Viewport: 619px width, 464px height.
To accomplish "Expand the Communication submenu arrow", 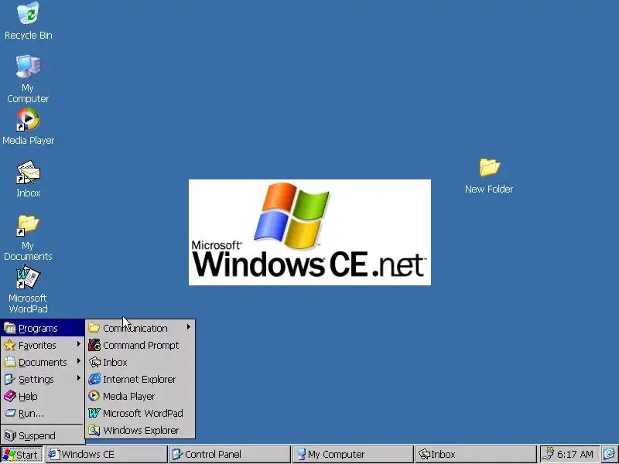I will point(189,327).
